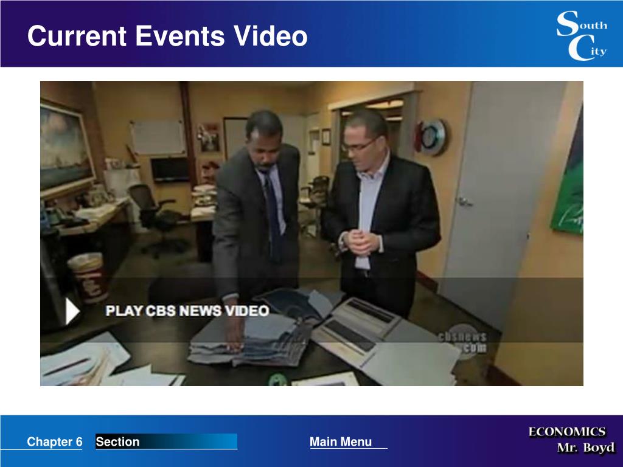Image resolution: width=623 pixels, height=467 pixels.
Task: Open the Chapter 6 link
Action: (55, 441)
